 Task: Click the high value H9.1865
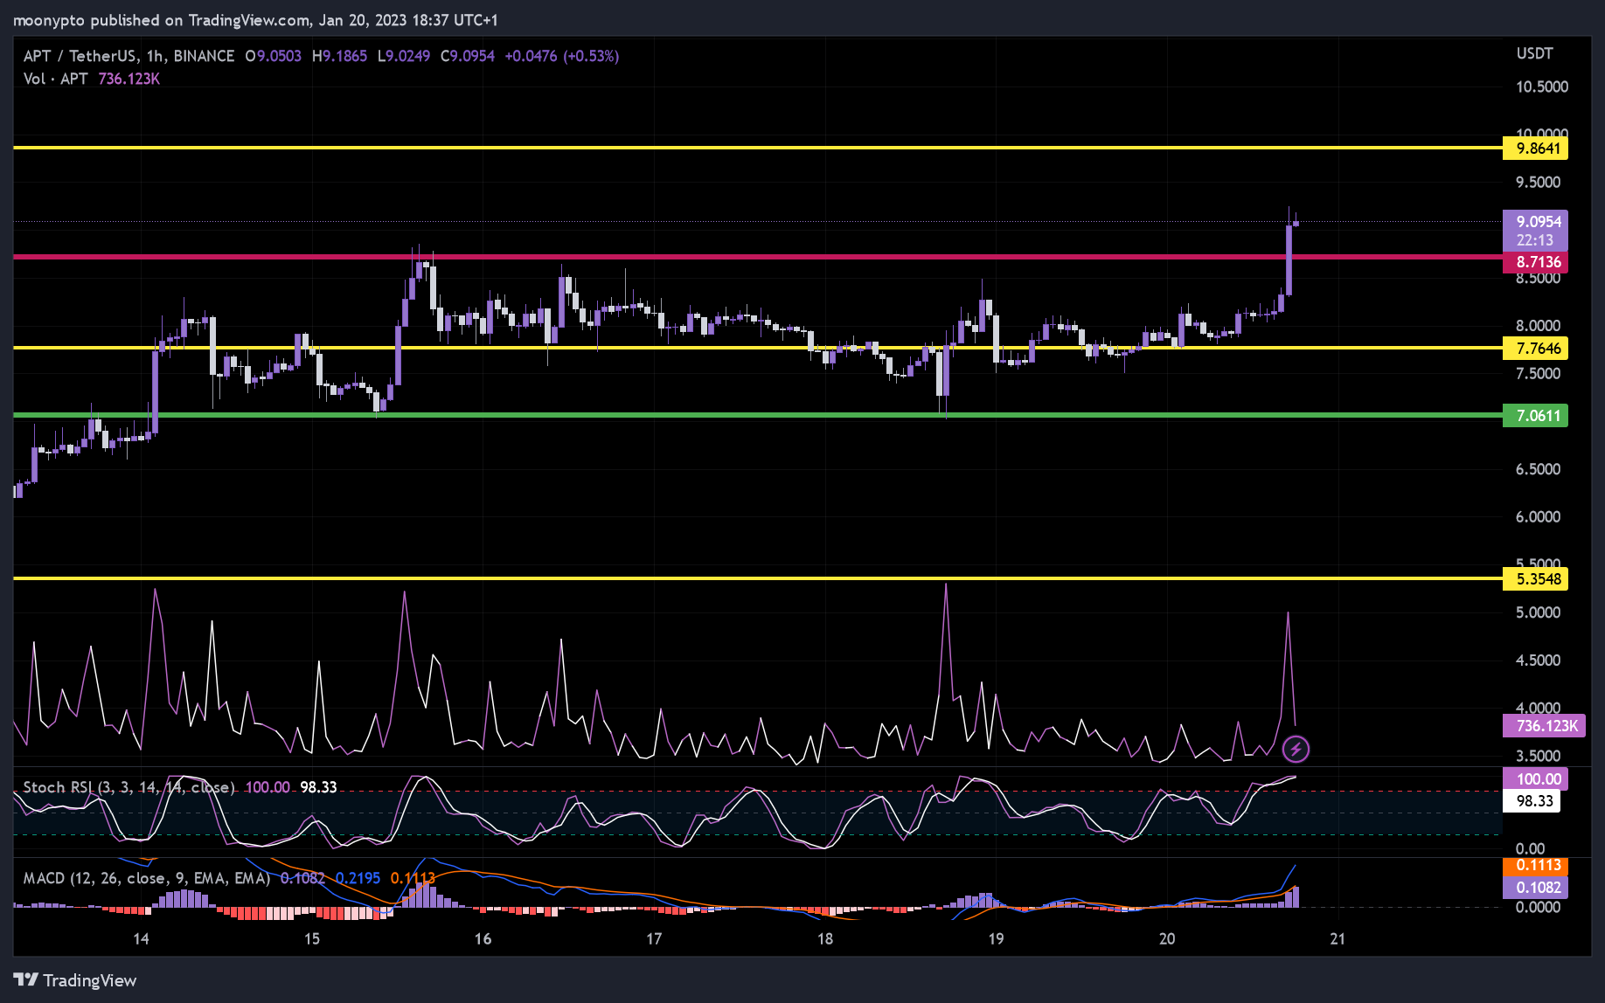coord(339,56)
